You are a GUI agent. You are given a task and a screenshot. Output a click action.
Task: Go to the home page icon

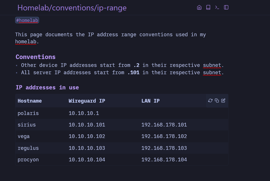[x=199, y=8]
